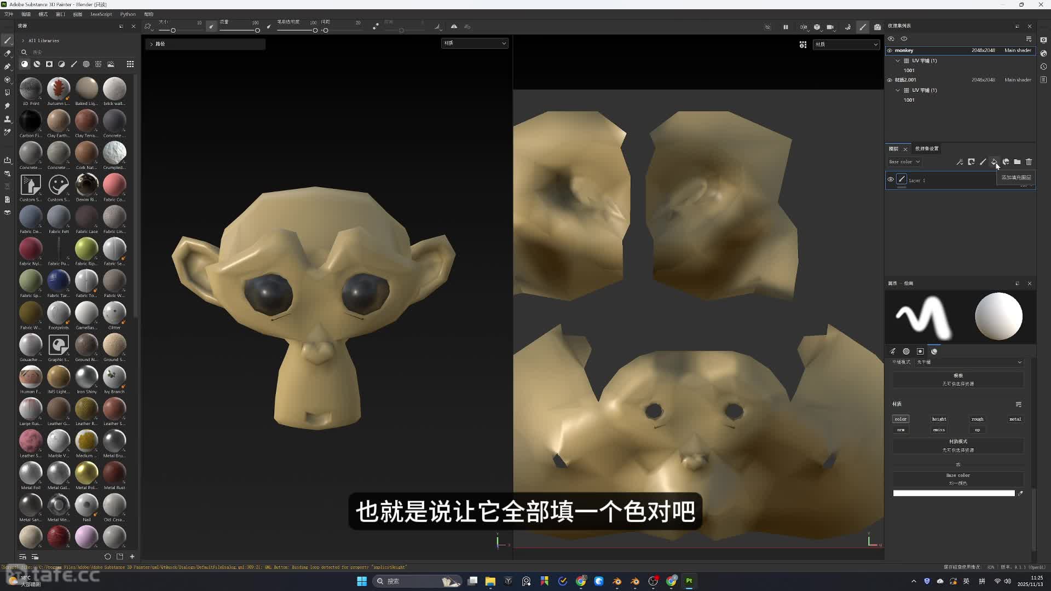
Task: Click the Pt icon on the Windows taskbar
Action: tap(689, 581)
